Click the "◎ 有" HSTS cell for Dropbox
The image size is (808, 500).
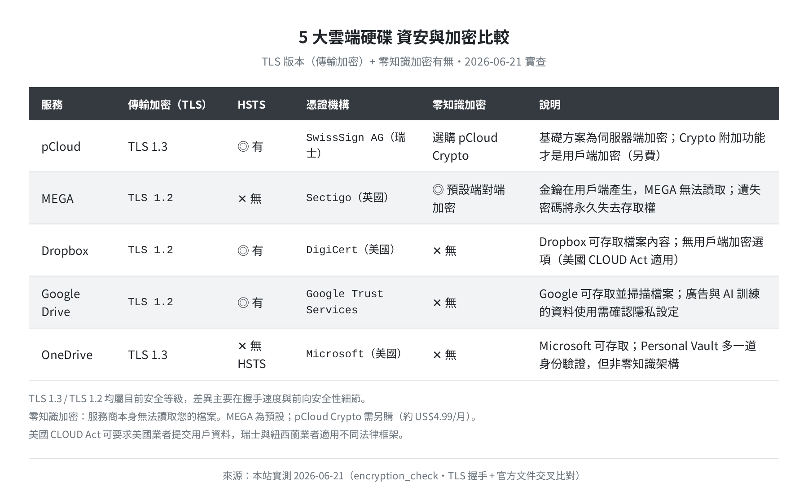pyautogui.click(x=250, y=250)
